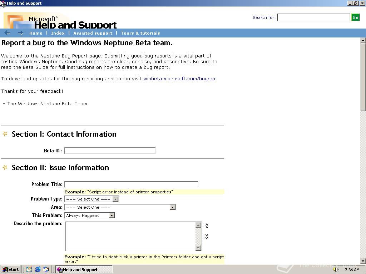The image size is (366, 274).
Task: Go forward with the right arrow icon
Action: 20,33
